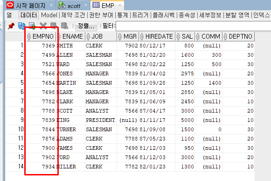Switch to the scott worksheet tab
This screenshot has height=181, width=271.
click(x=74, y=6)
